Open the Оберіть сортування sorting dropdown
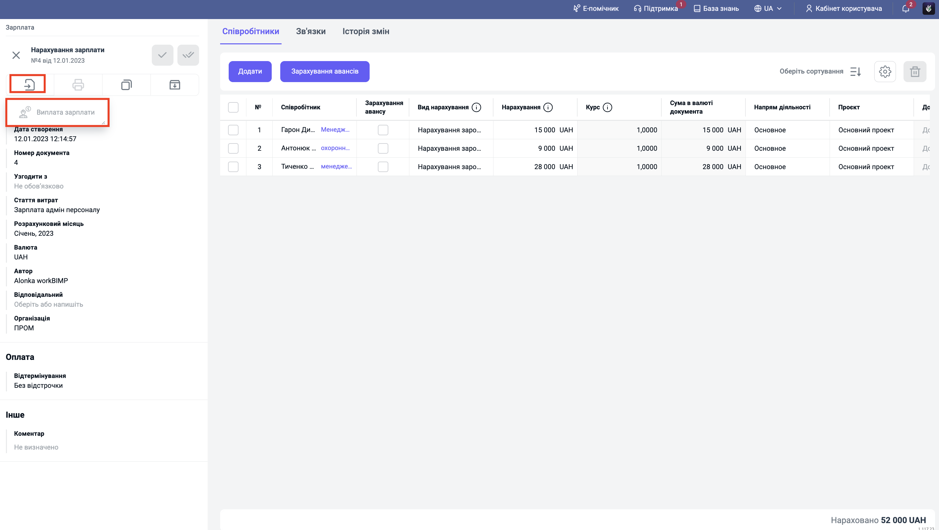This screenshot has width=939, height=530. pos(820,71)
